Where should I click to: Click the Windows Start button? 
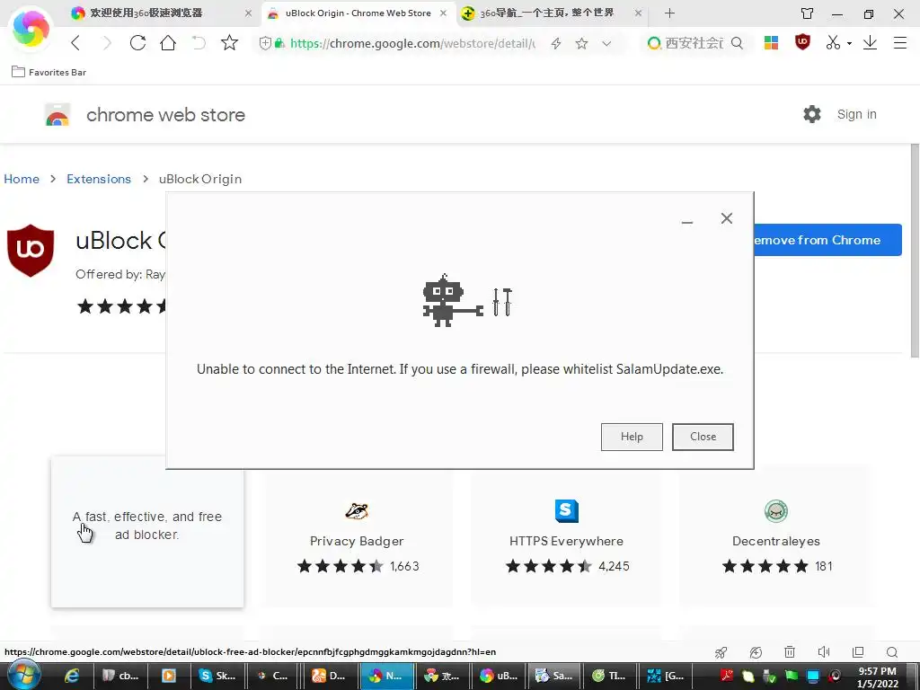tap(23, 675)
